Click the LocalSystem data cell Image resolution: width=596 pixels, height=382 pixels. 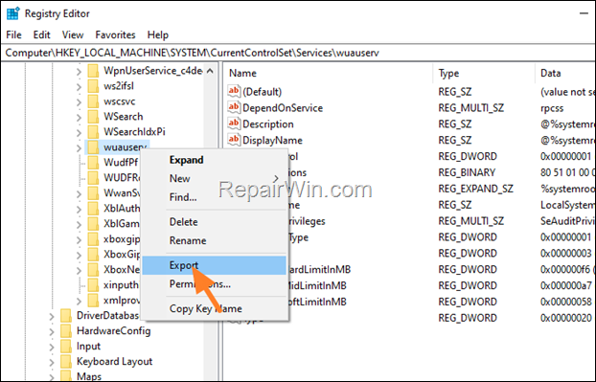click(568, 205)
